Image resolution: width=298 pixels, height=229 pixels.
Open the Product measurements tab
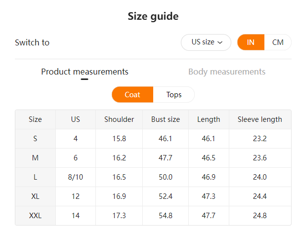[85, 72]
